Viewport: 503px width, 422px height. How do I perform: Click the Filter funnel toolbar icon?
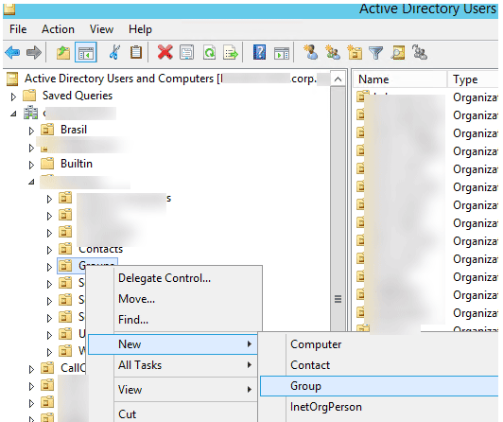pos(375,53)
